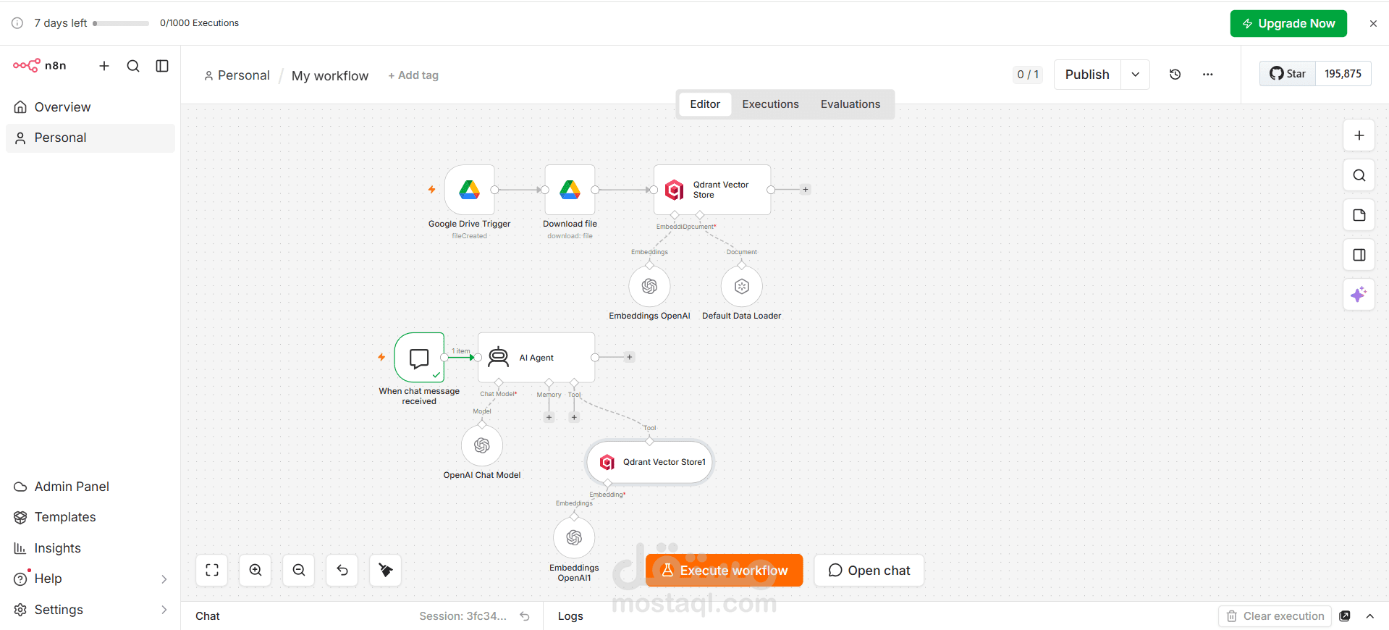Click the Open chat button
1389x630 pixels.
(869, 571)
